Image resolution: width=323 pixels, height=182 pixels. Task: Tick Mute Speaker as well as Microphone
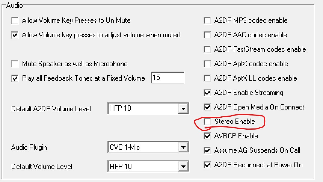(x=15, y=64)
